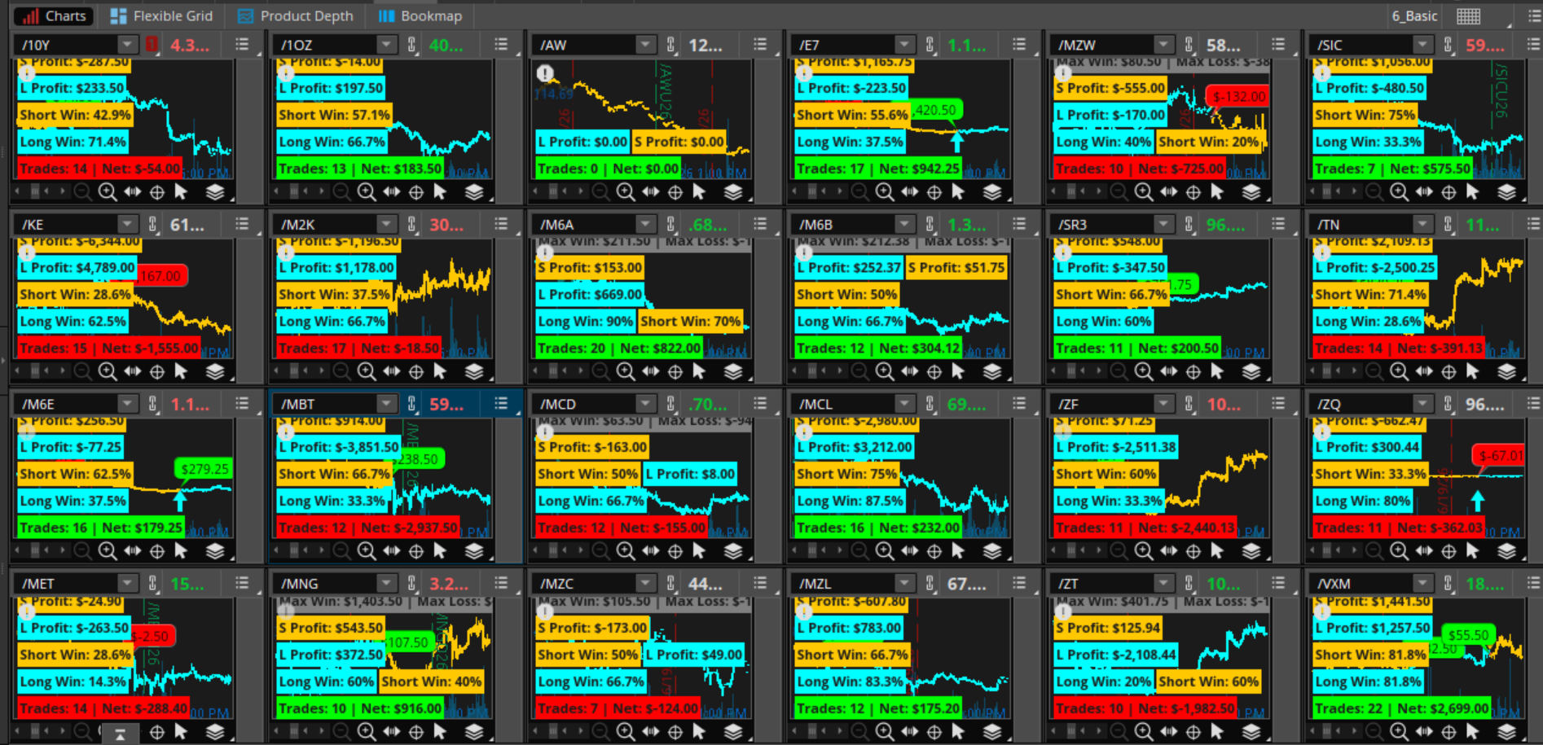Select the pointer tool on /VXM chart
Image resolution: width=1543 pixels, height=745 pixels.
tap(1473, 732)
